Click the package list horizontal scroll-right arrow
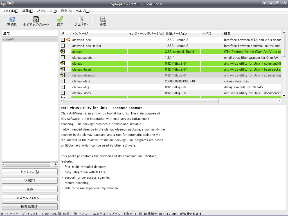 279,101
